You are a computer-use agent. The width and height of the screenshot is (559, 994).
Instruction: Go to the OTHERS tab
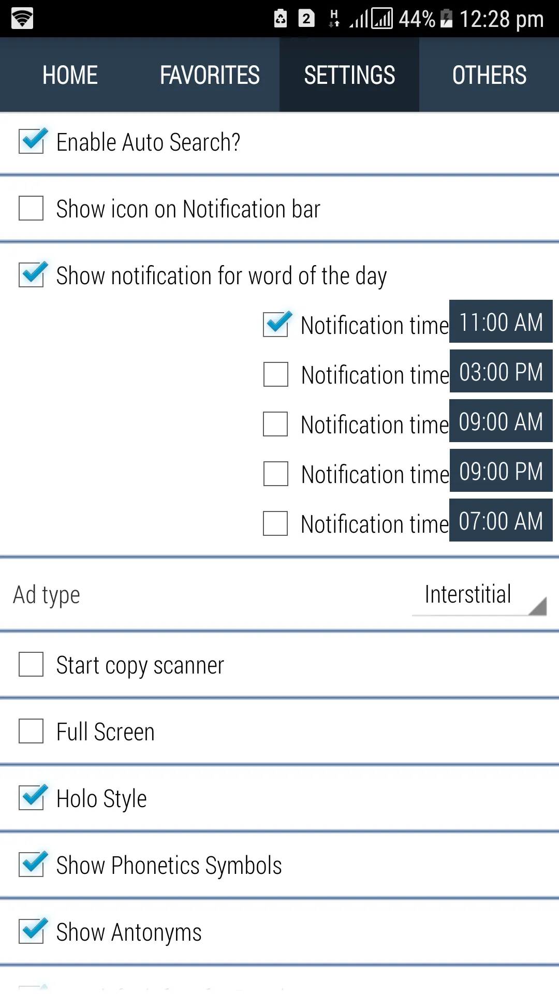coord(489,75)
